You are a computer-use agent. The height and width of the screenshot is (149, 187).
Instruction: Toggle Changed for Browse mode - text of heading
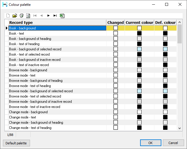tap(116, 86)
